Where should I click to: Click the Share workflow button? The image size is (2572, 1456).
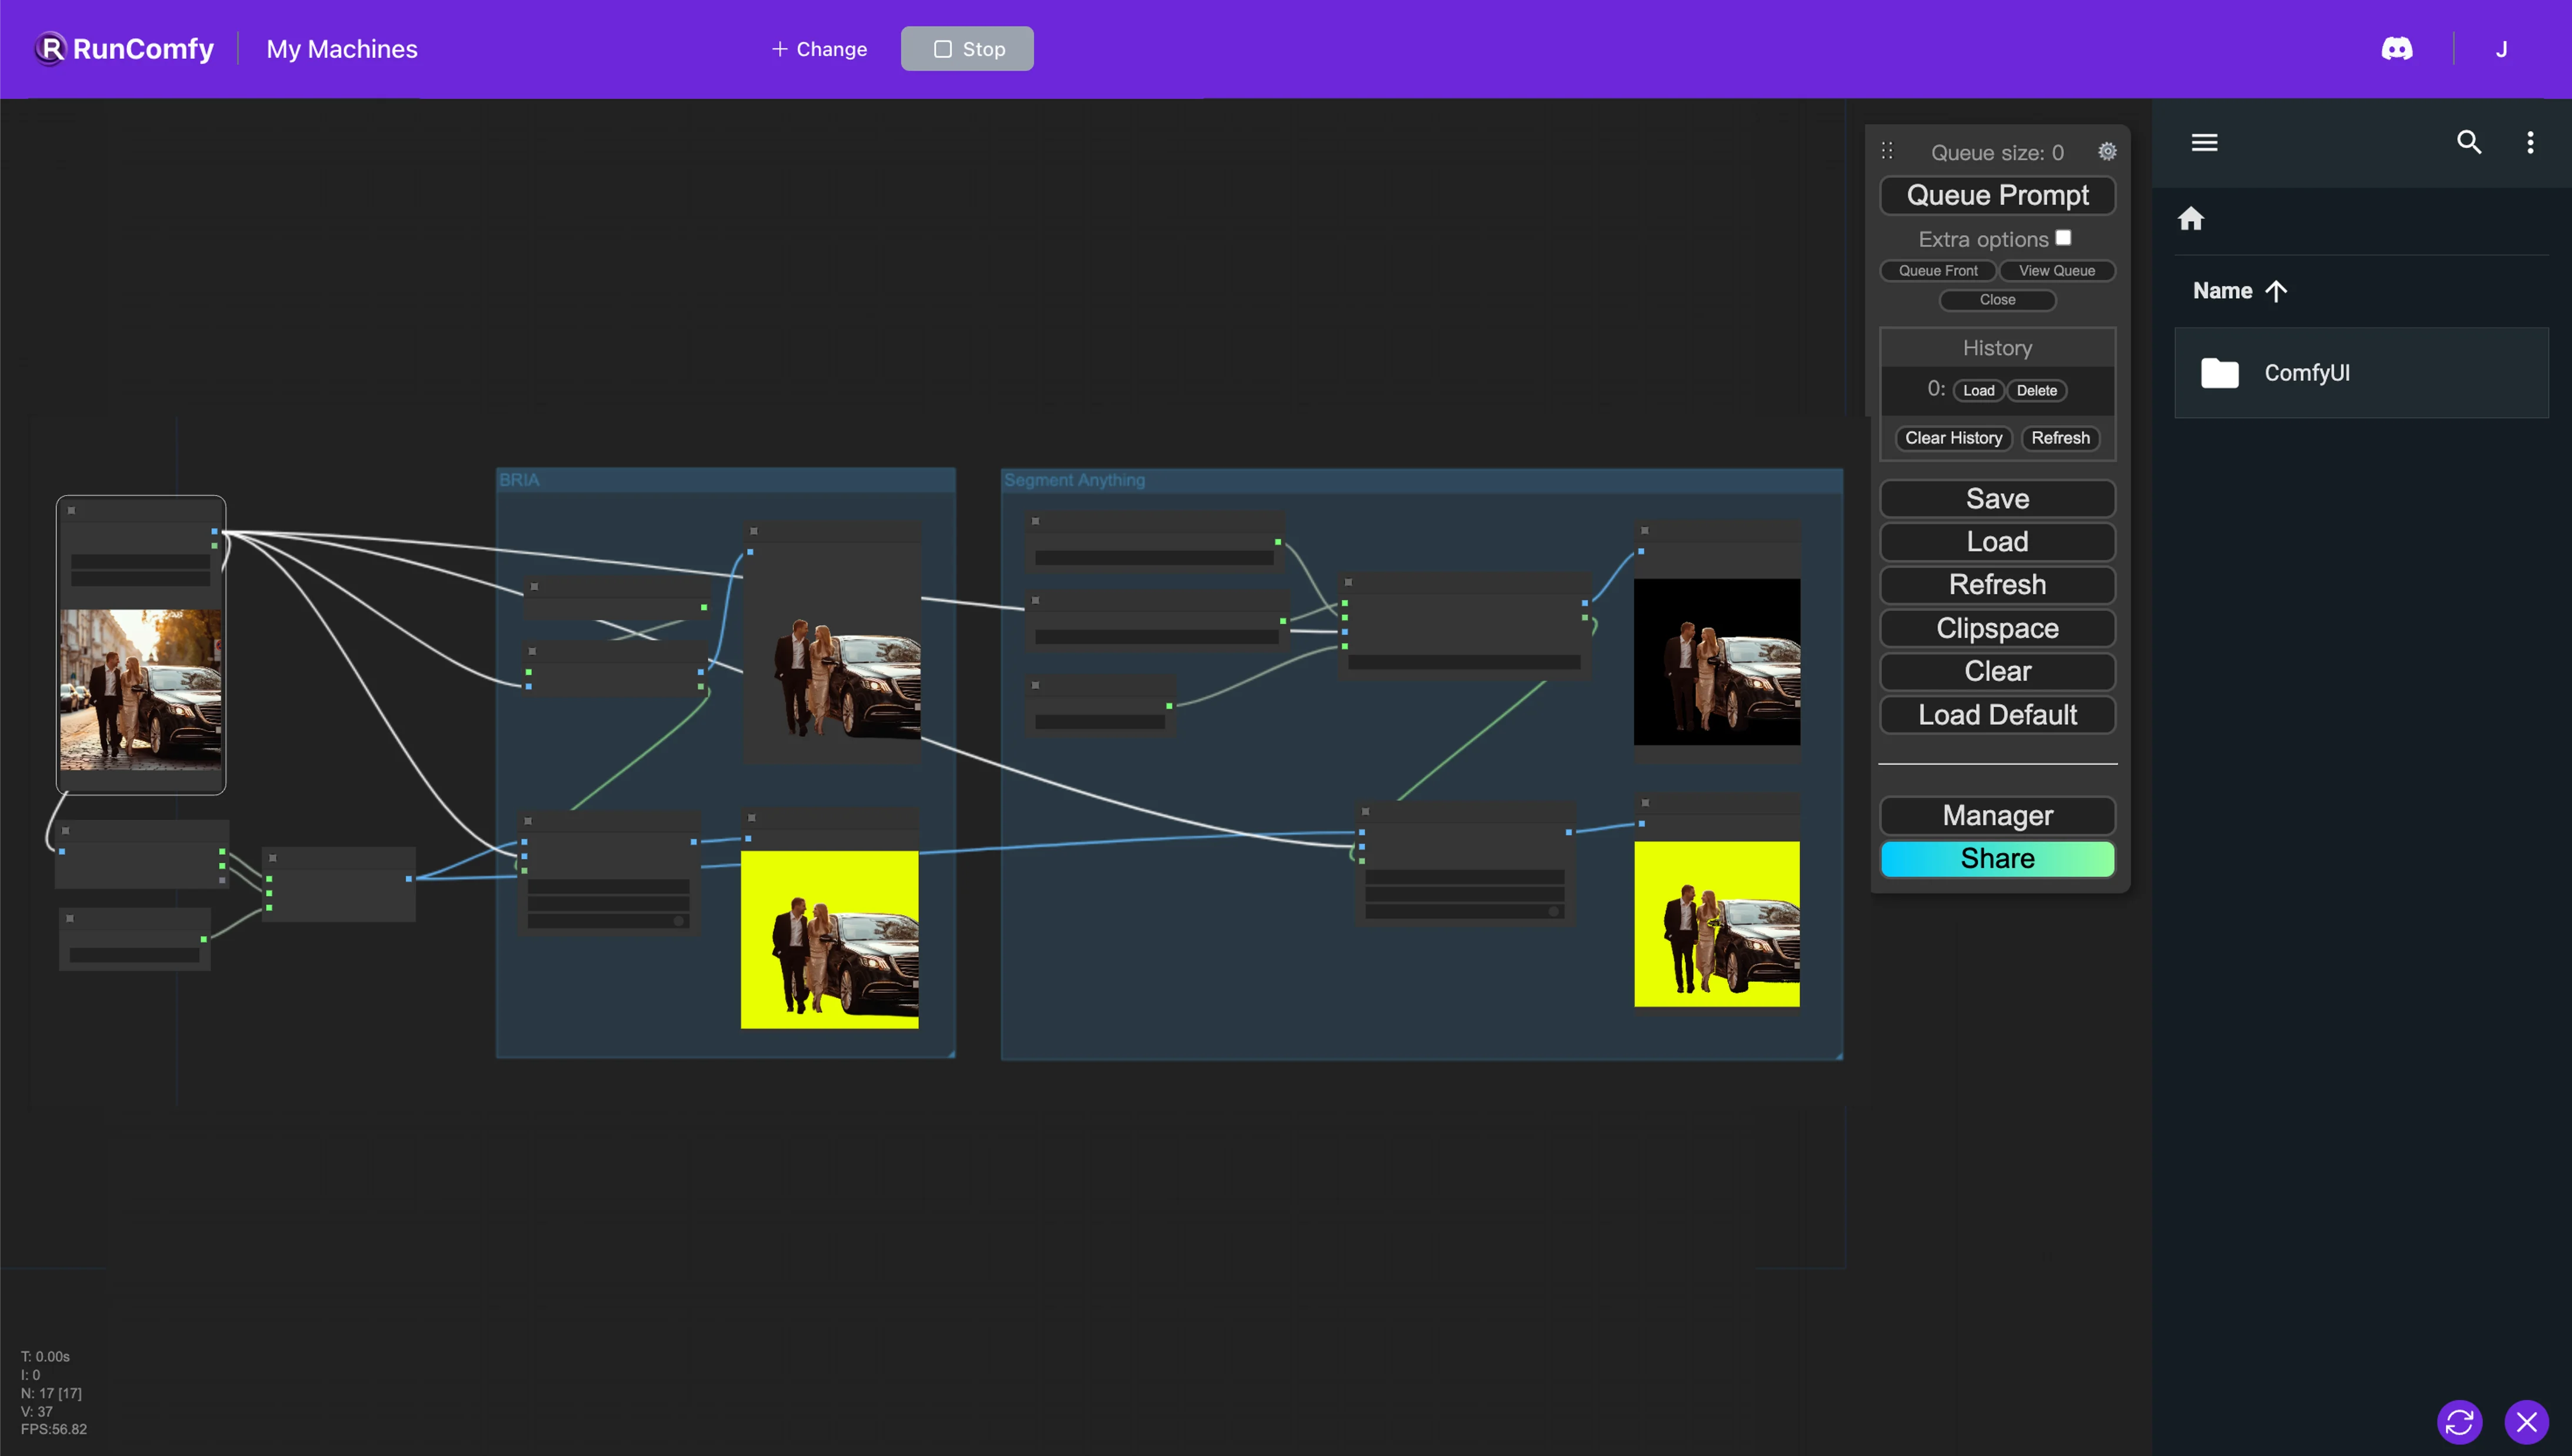point(1998,859)
